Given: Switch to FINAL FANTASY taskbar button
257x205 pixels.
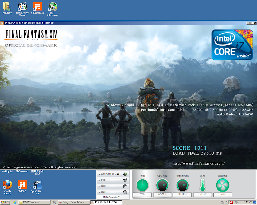Looking at the screenshot, I should click(106, 202).
